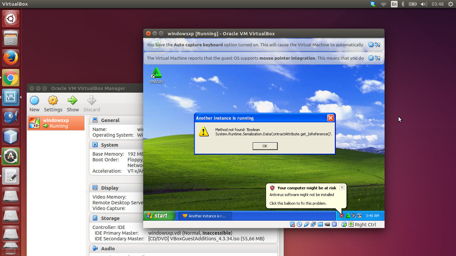
Task: Click the SMADAV desktop shortcut
Action: [x=157, y=75]
